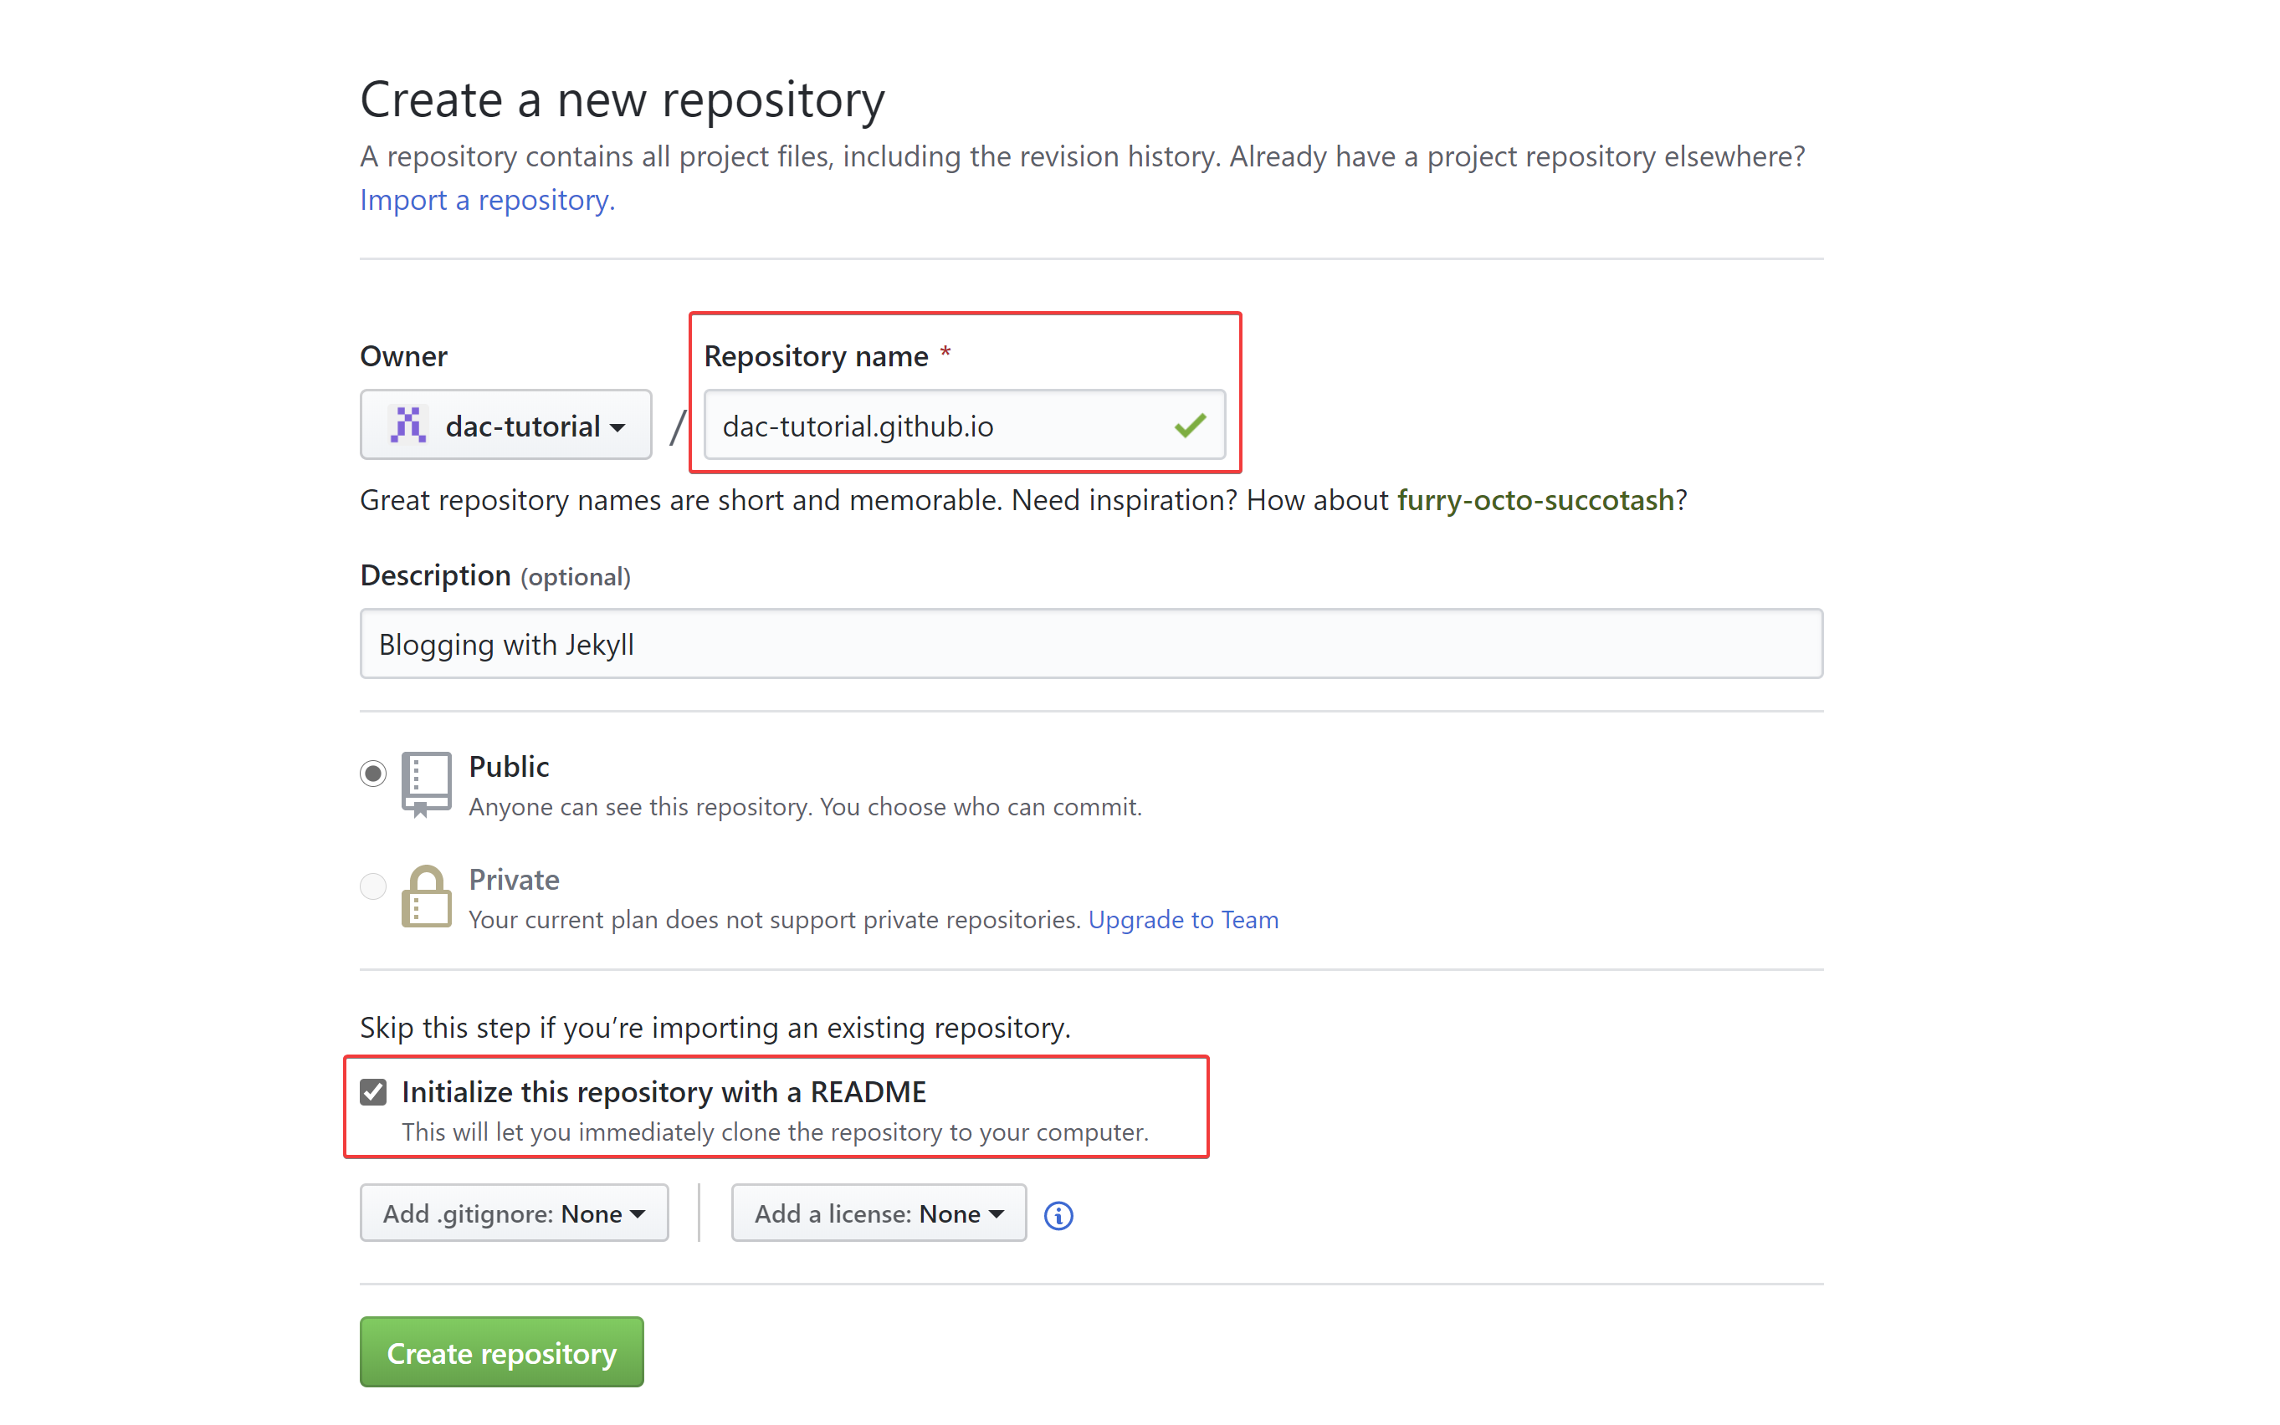This screenshot has height=1425, width=2280.
Task: Click the Public repository book icon
Action: (x=426, y=784)
